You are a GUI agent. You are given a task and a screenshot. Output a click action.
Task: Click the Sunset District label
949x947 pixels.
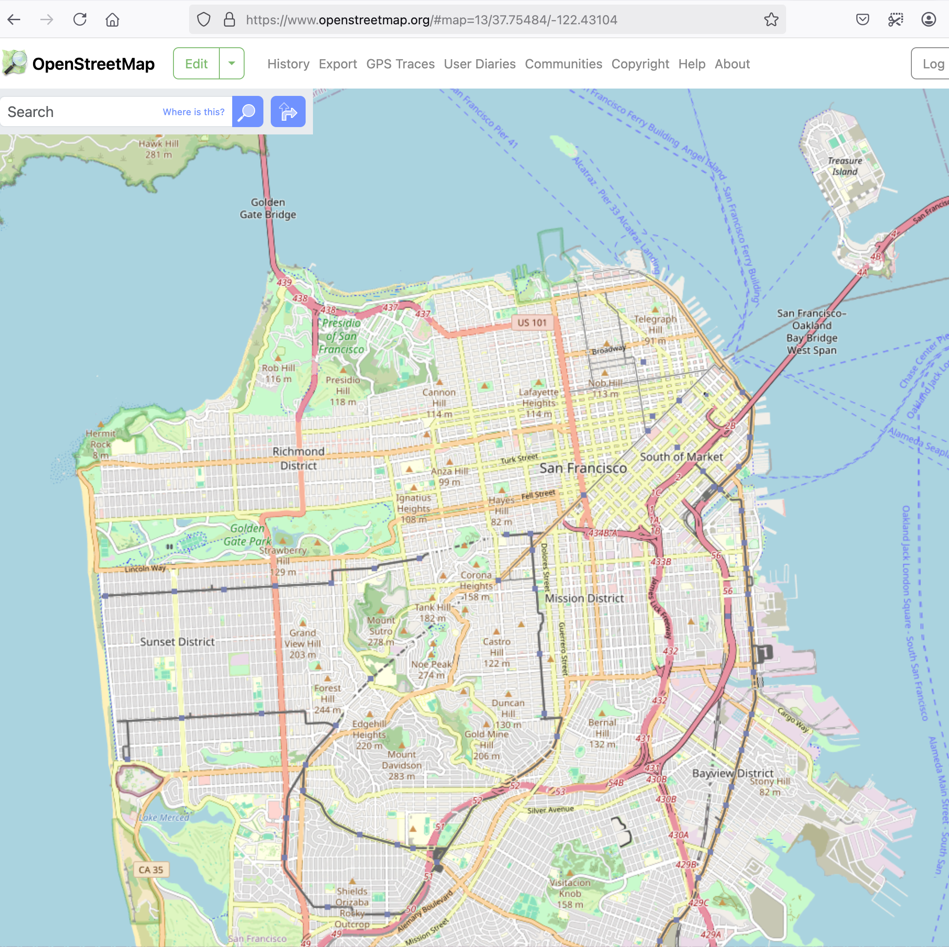[177, 641]
